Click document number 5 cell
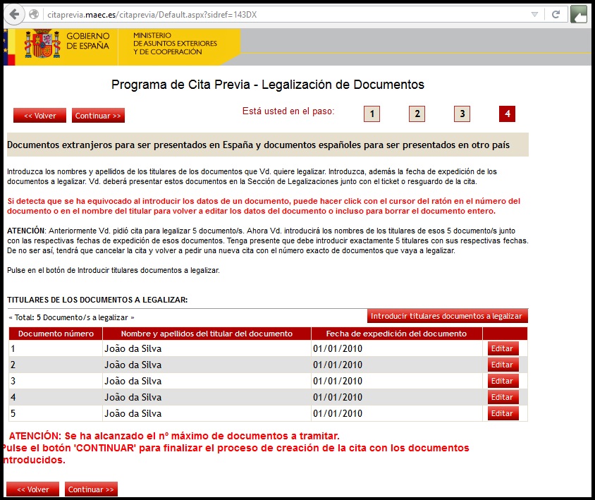595x500 pixels. 56,414
